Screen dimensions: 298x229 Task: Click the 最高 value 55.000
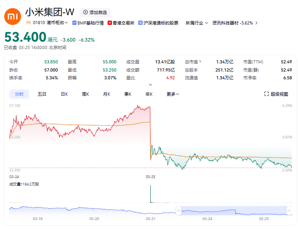110,62
